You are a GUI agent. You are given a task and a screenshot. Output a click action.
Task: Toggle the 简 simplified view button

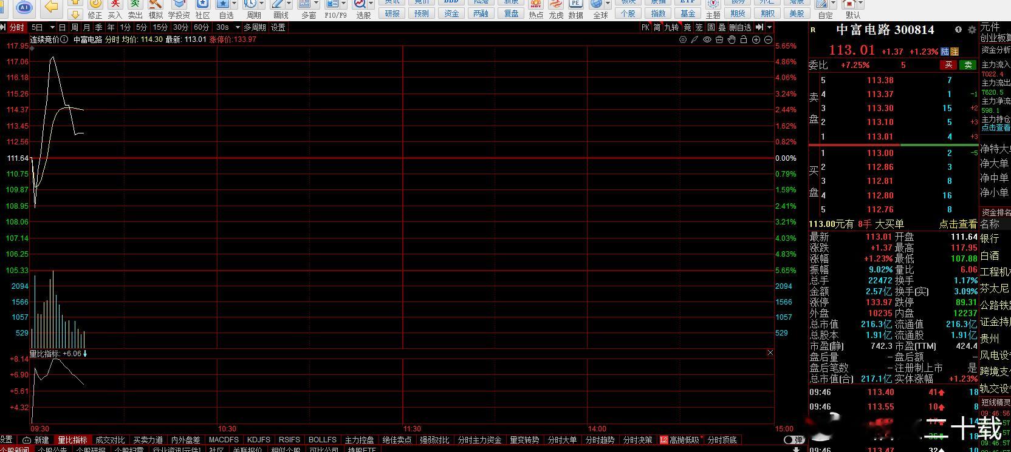click(657, 27)
